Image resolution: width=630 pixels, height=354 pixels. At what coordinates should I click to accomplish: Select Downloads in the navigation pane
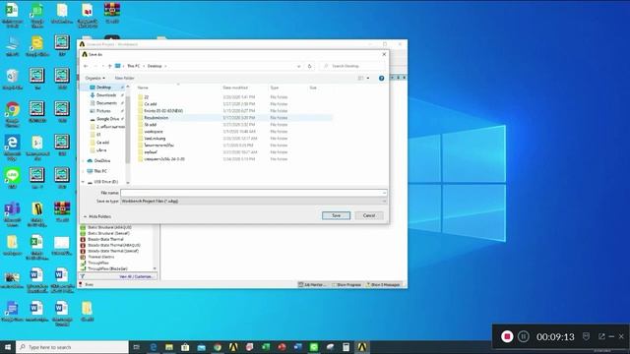point(106,95)
